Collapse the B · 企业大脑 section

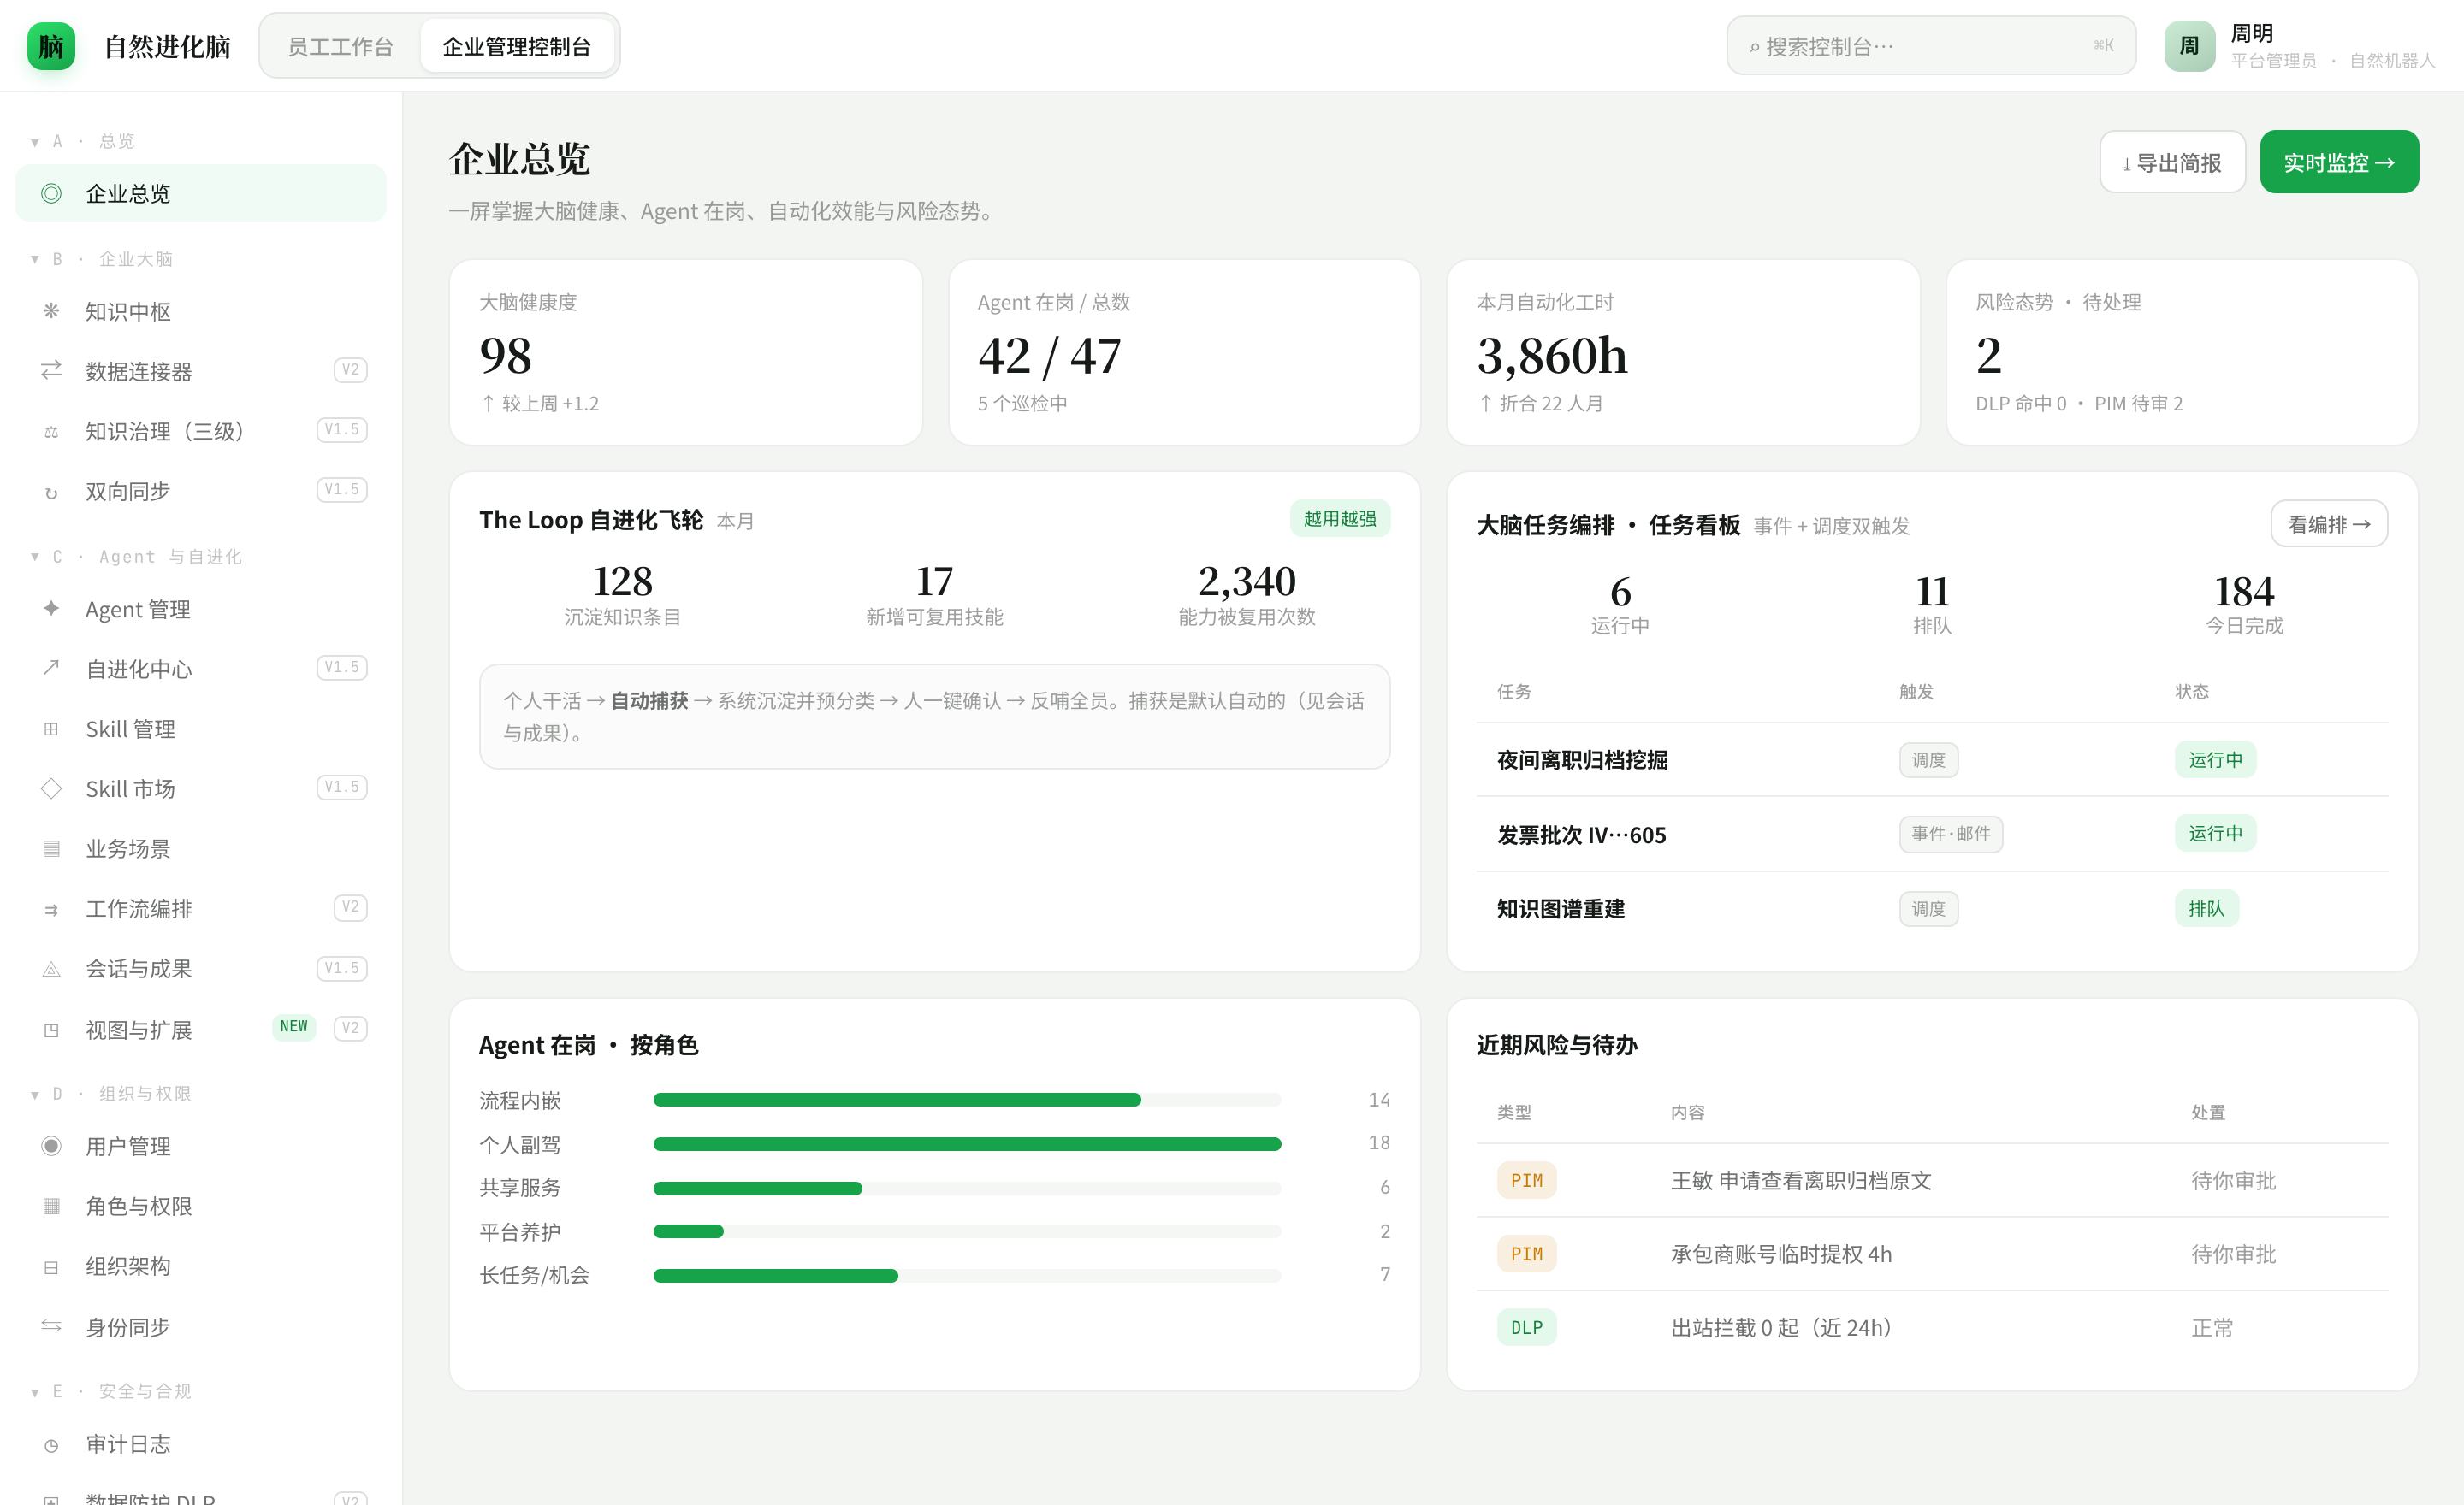(35, 260)
